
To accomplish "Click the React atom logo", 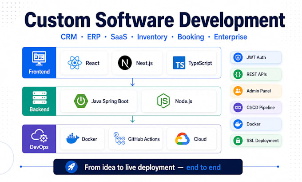I will (75, 63).
